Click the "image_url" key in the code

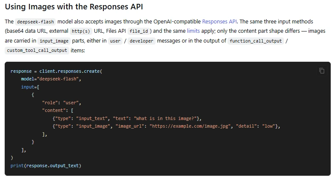pos(130,126)
